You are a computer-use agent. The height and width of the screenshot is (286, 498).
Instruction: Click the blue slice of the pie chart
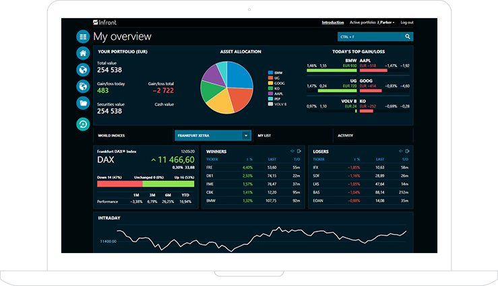(x=238, y=75)
